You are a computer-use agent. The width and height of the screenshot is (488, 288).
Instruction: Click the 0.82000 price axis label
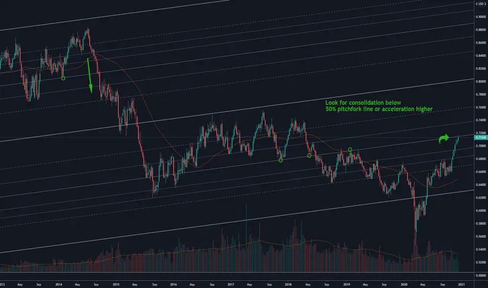tap(481, 69)
